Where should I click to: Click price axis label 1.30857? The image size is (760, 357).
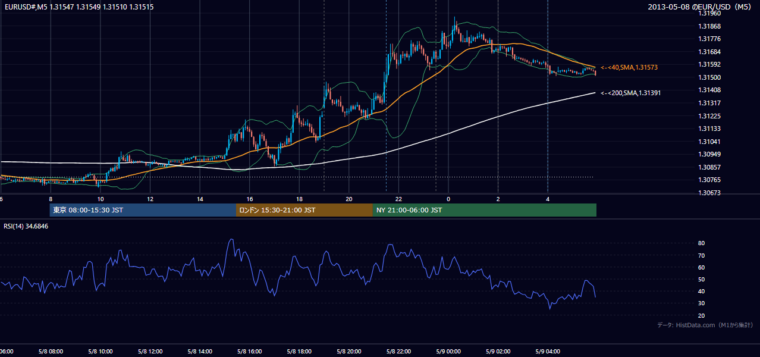[709, 167]
